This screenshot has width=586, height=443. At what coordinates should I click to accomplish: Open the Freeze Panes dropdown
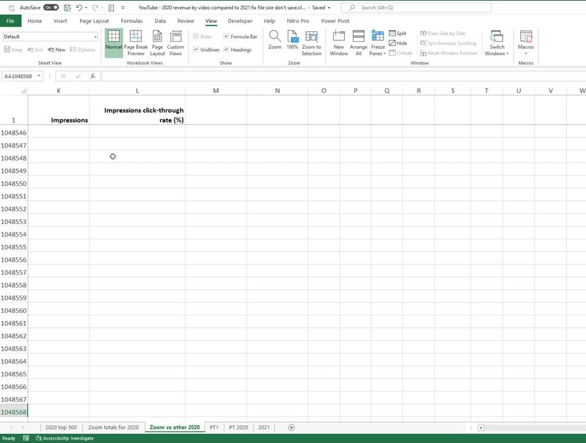click(378, 42)
